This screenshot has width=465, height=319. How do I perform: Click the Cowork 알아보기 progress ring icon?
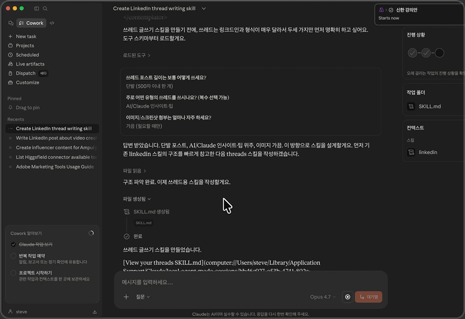pyautogui.click(x=91, y=233)
